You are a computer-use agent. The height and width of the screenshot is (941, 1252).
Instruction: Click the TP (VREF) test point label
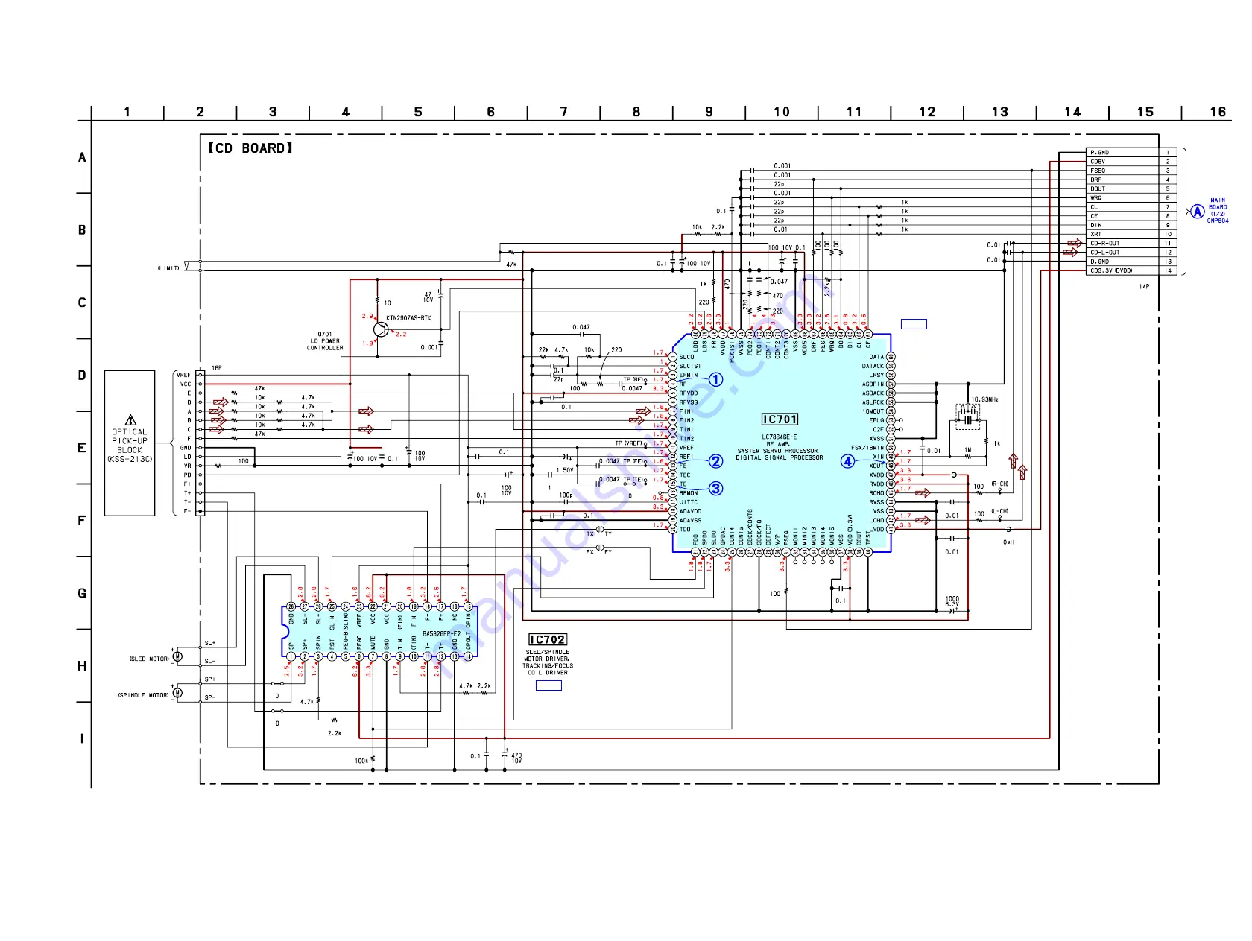[x=629, y=443]
